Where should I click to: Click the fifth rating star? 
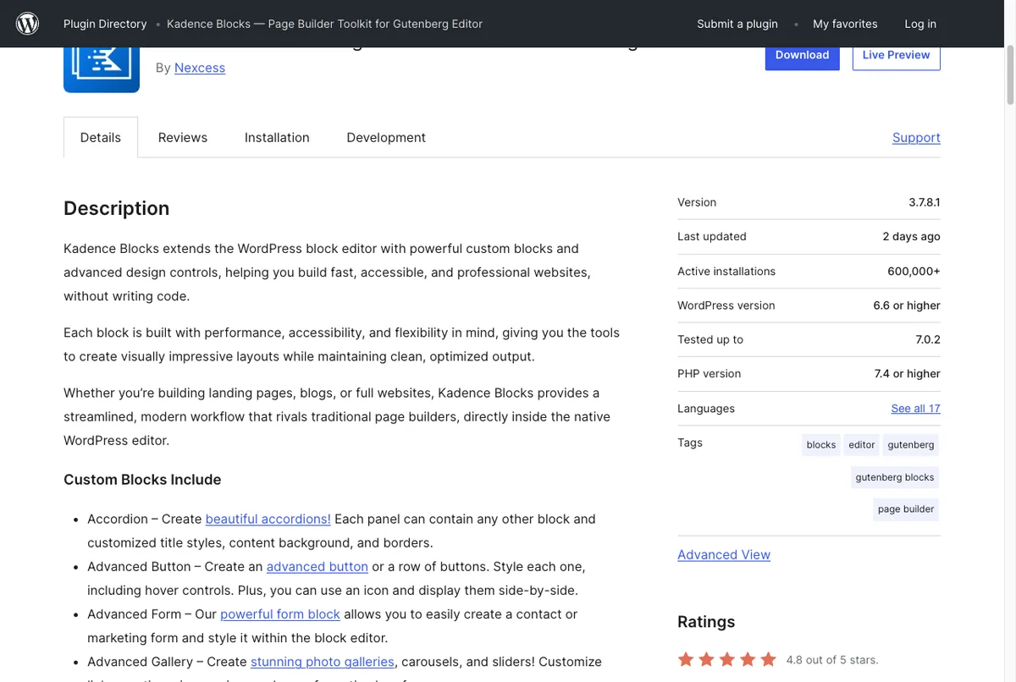[768, 659]
